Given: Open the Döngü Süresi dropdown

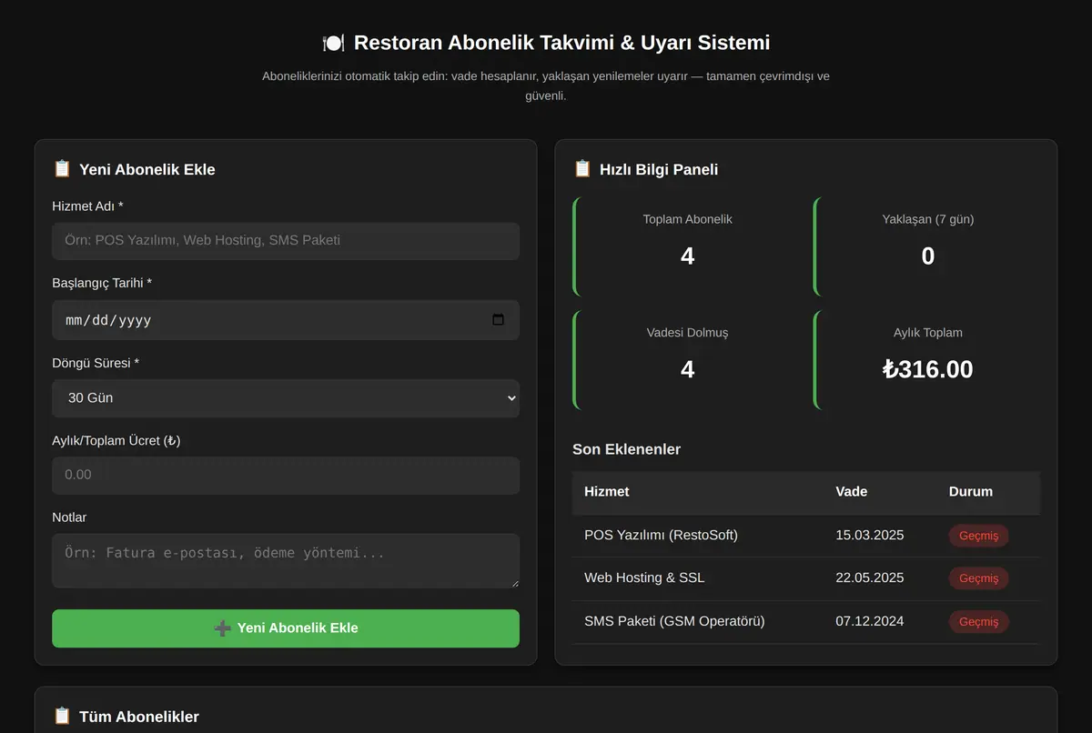Looking at the screenshot, I should click(x=286, y=398).
